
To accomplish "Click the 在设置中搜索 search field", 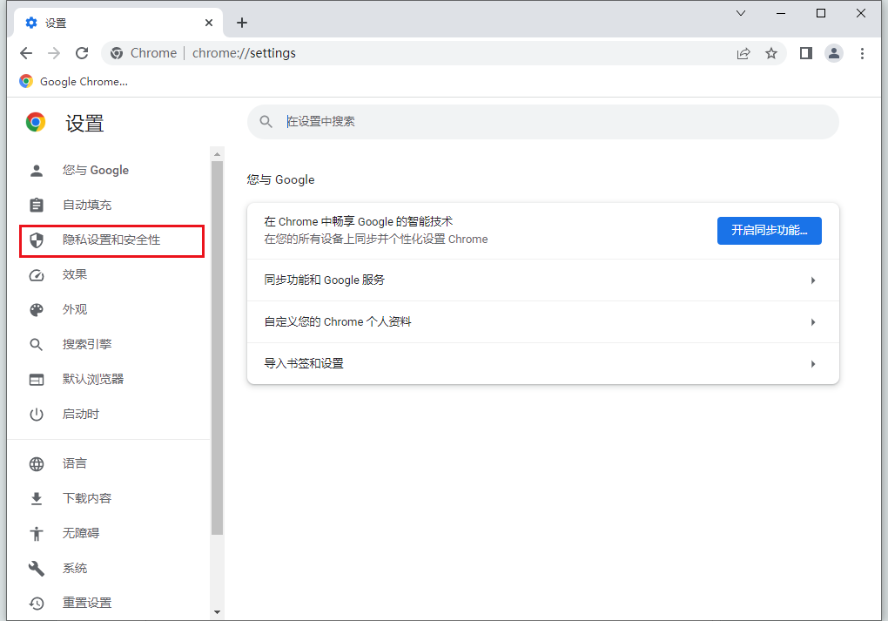I will coord(548,122).
